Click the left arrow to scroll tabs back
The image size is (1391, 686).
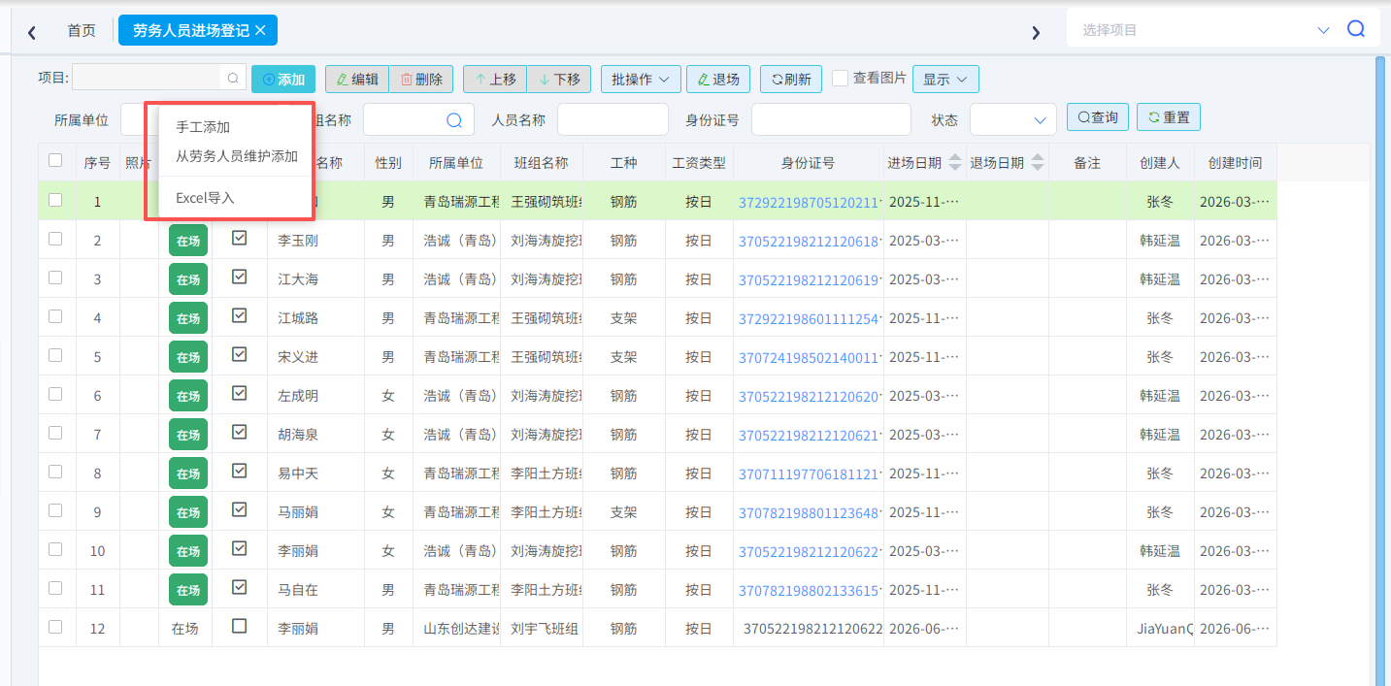(x=32, y=32)
